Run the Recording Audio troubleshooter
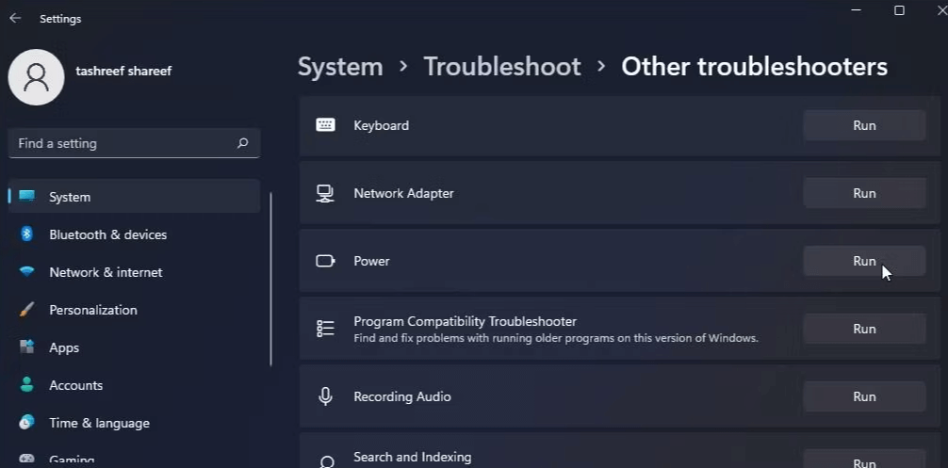Viewport: 948px width, 468px height. [x=863, y=396]
